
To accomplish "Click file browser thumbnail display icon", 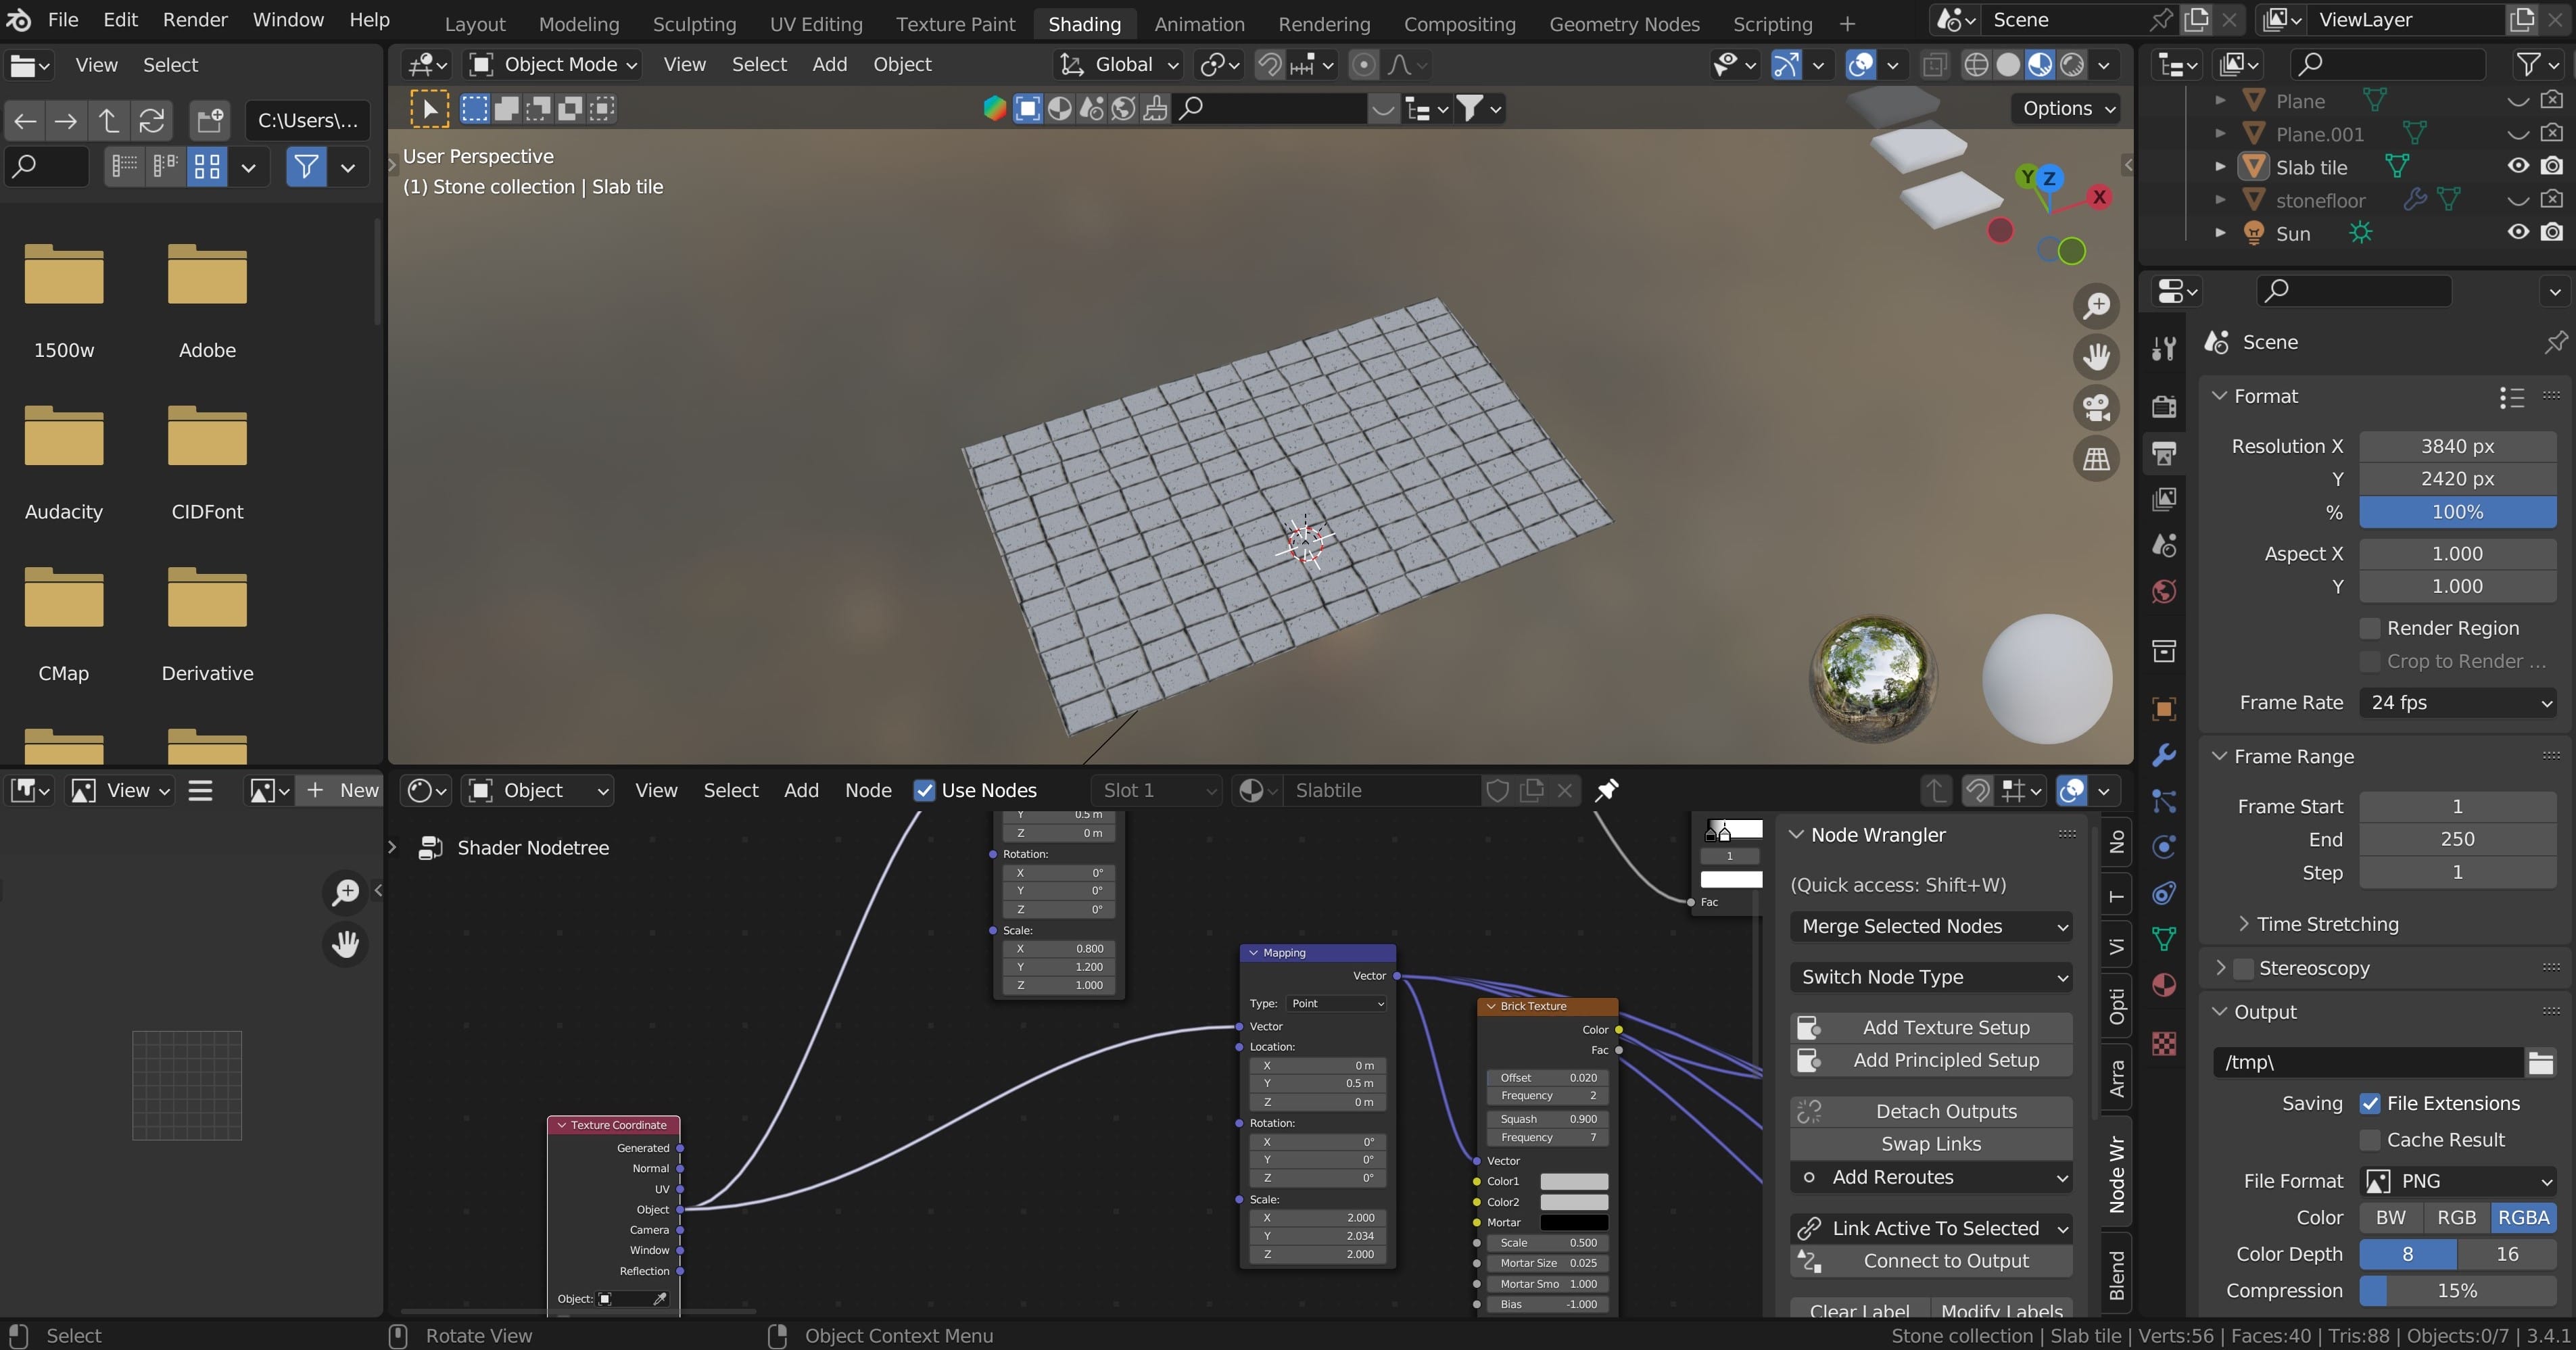I will click(x=207, y=167).
